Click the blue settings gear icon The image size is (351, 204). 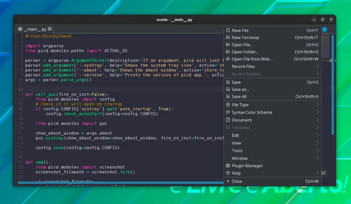click(x=325, y=29)
